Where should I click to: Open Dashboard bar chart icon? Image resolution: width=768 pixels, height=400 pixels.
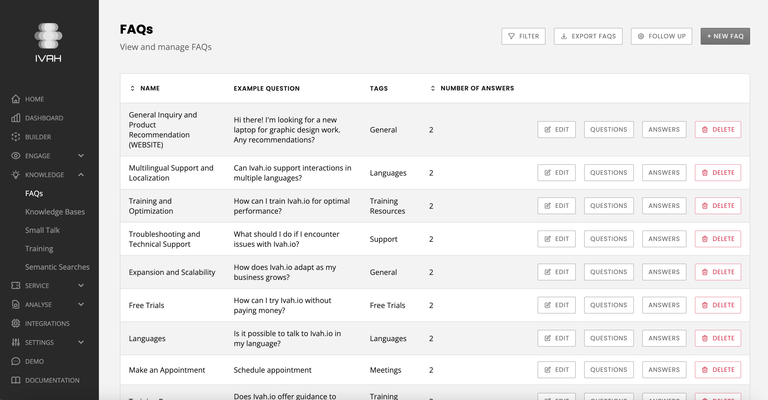(x=16, y=118)
